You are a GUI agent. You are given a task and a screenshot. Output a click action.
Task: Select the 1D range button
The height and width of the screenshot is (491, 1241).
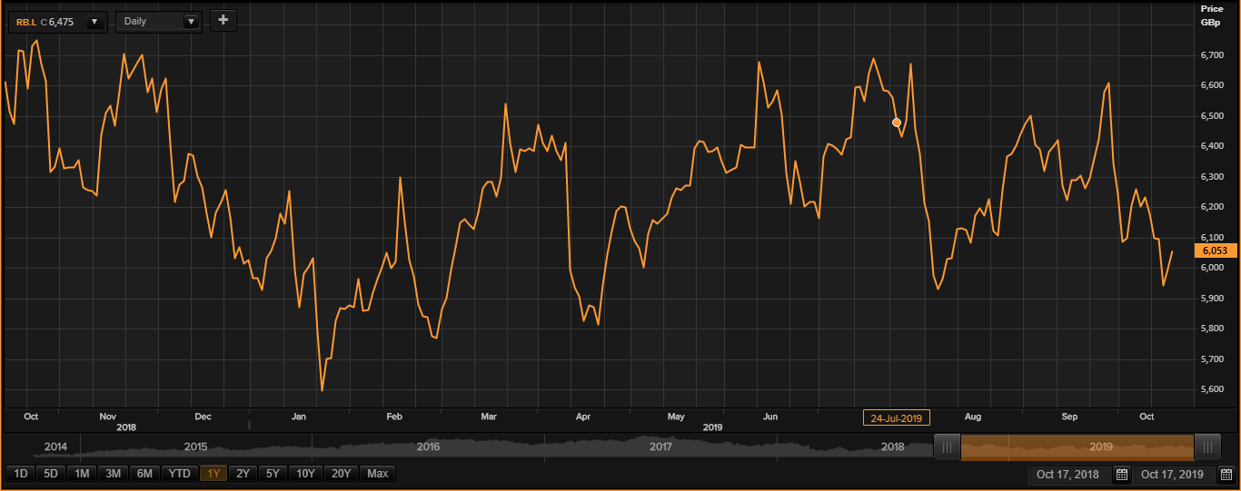pos(20,473)
